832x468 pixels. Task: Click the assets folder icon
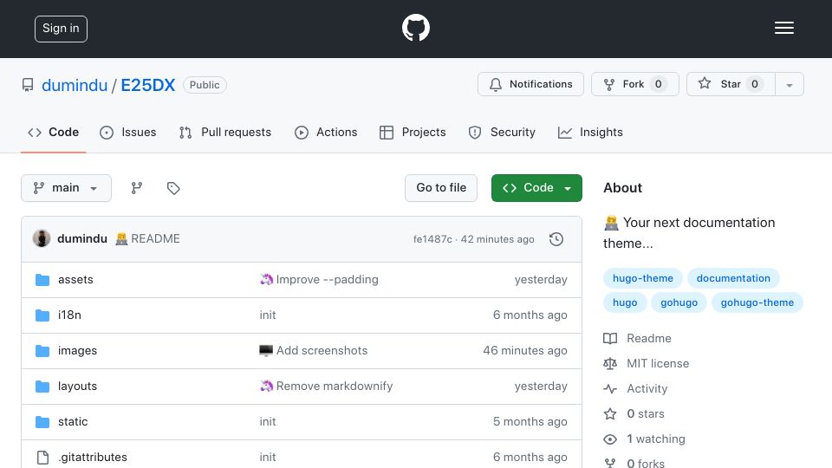(42, 280)
